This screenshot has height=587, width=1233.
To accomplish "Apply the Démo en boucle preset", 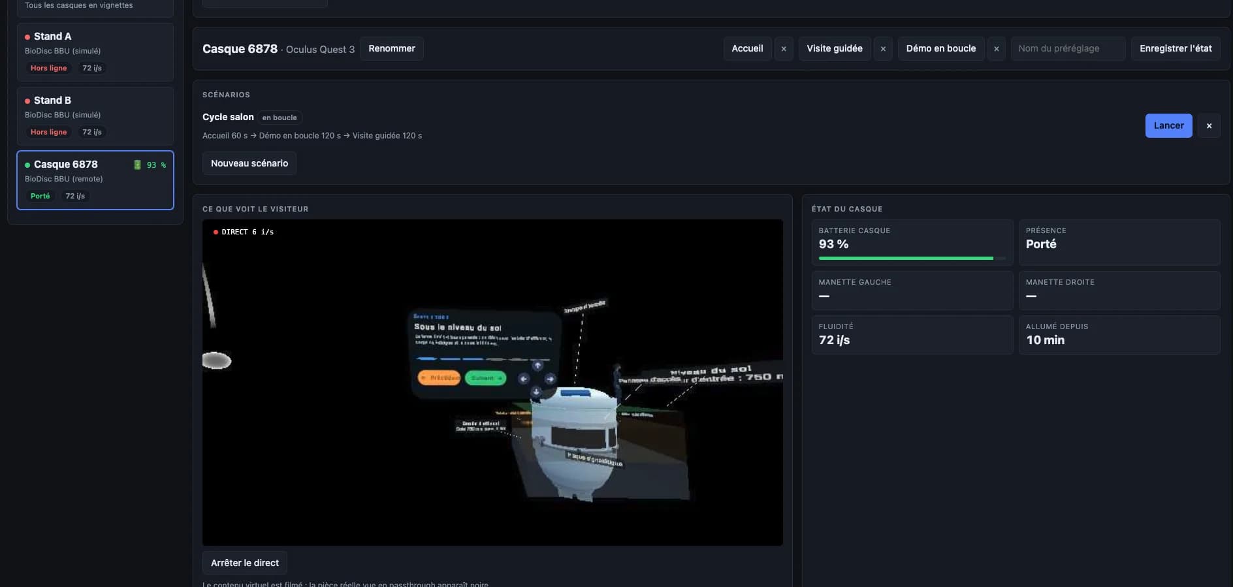I will click(x=940, y=49).
